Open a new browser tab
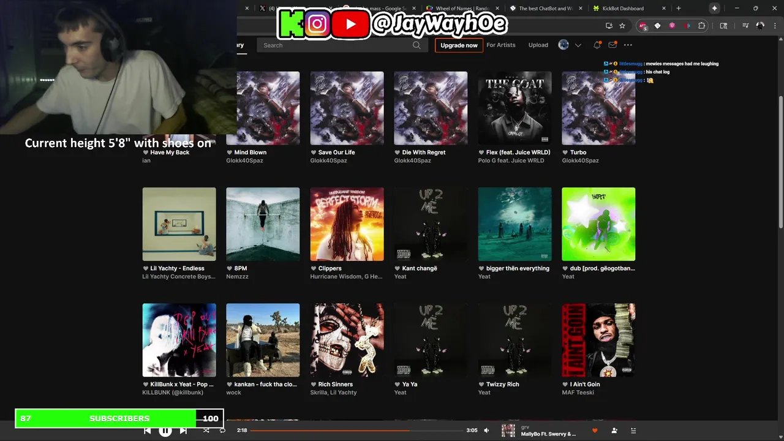 pos(678,9)
